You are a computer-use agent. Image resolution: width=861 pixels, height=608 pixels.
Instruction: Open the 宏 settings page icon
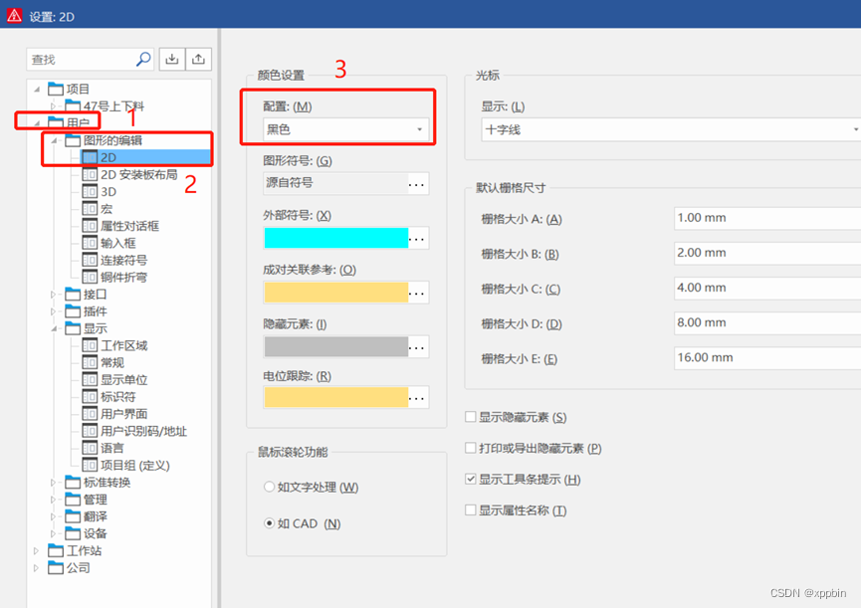click(90, 209)
